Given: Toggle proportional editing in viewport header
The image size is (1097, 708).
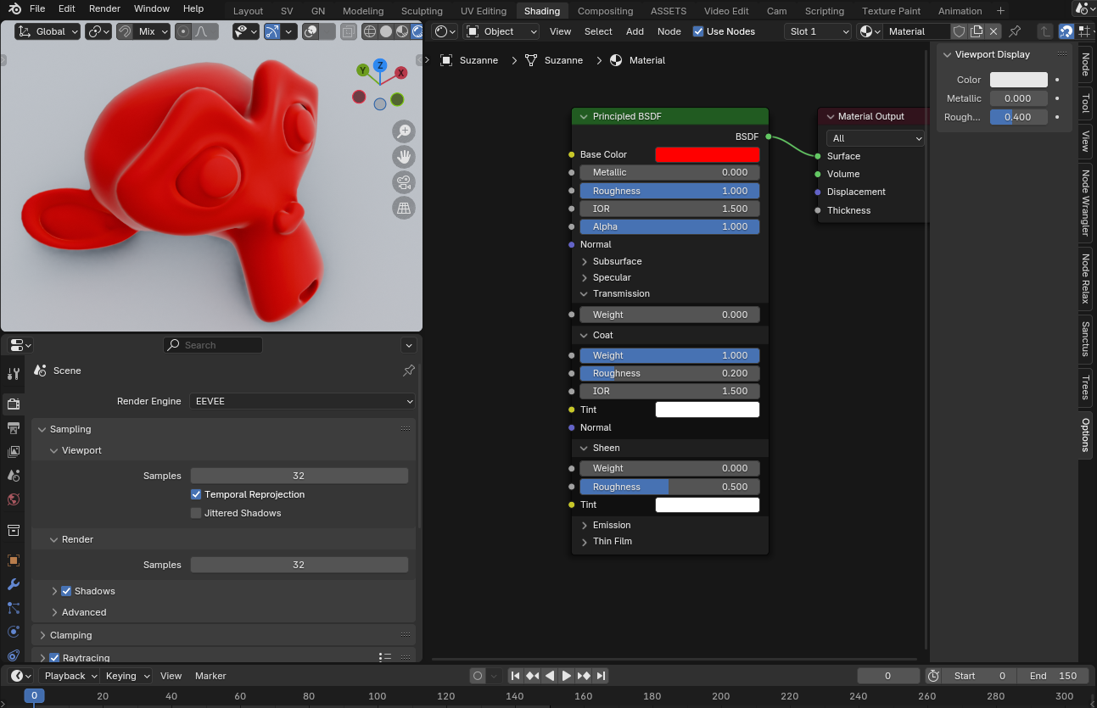Looking at the screenshot, I should point(183,31).
